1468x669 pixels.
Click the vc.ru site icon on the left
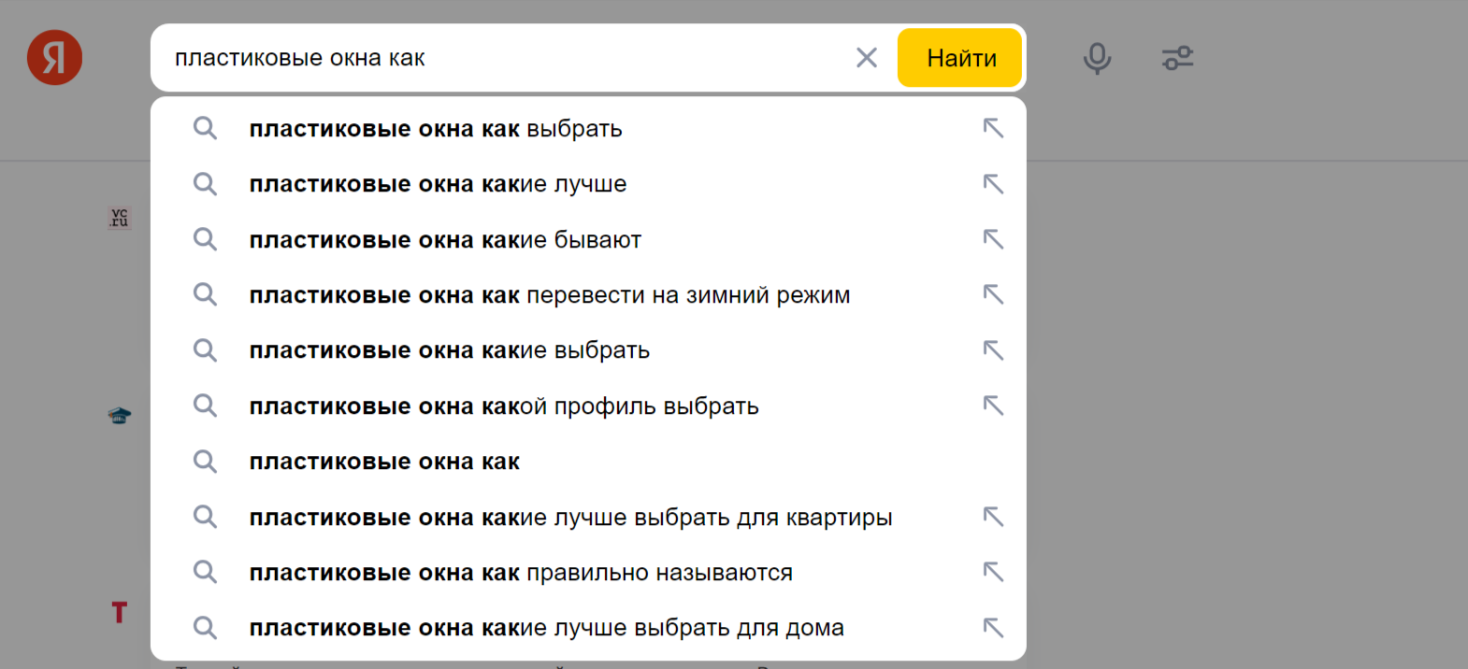tap(119, 217)
